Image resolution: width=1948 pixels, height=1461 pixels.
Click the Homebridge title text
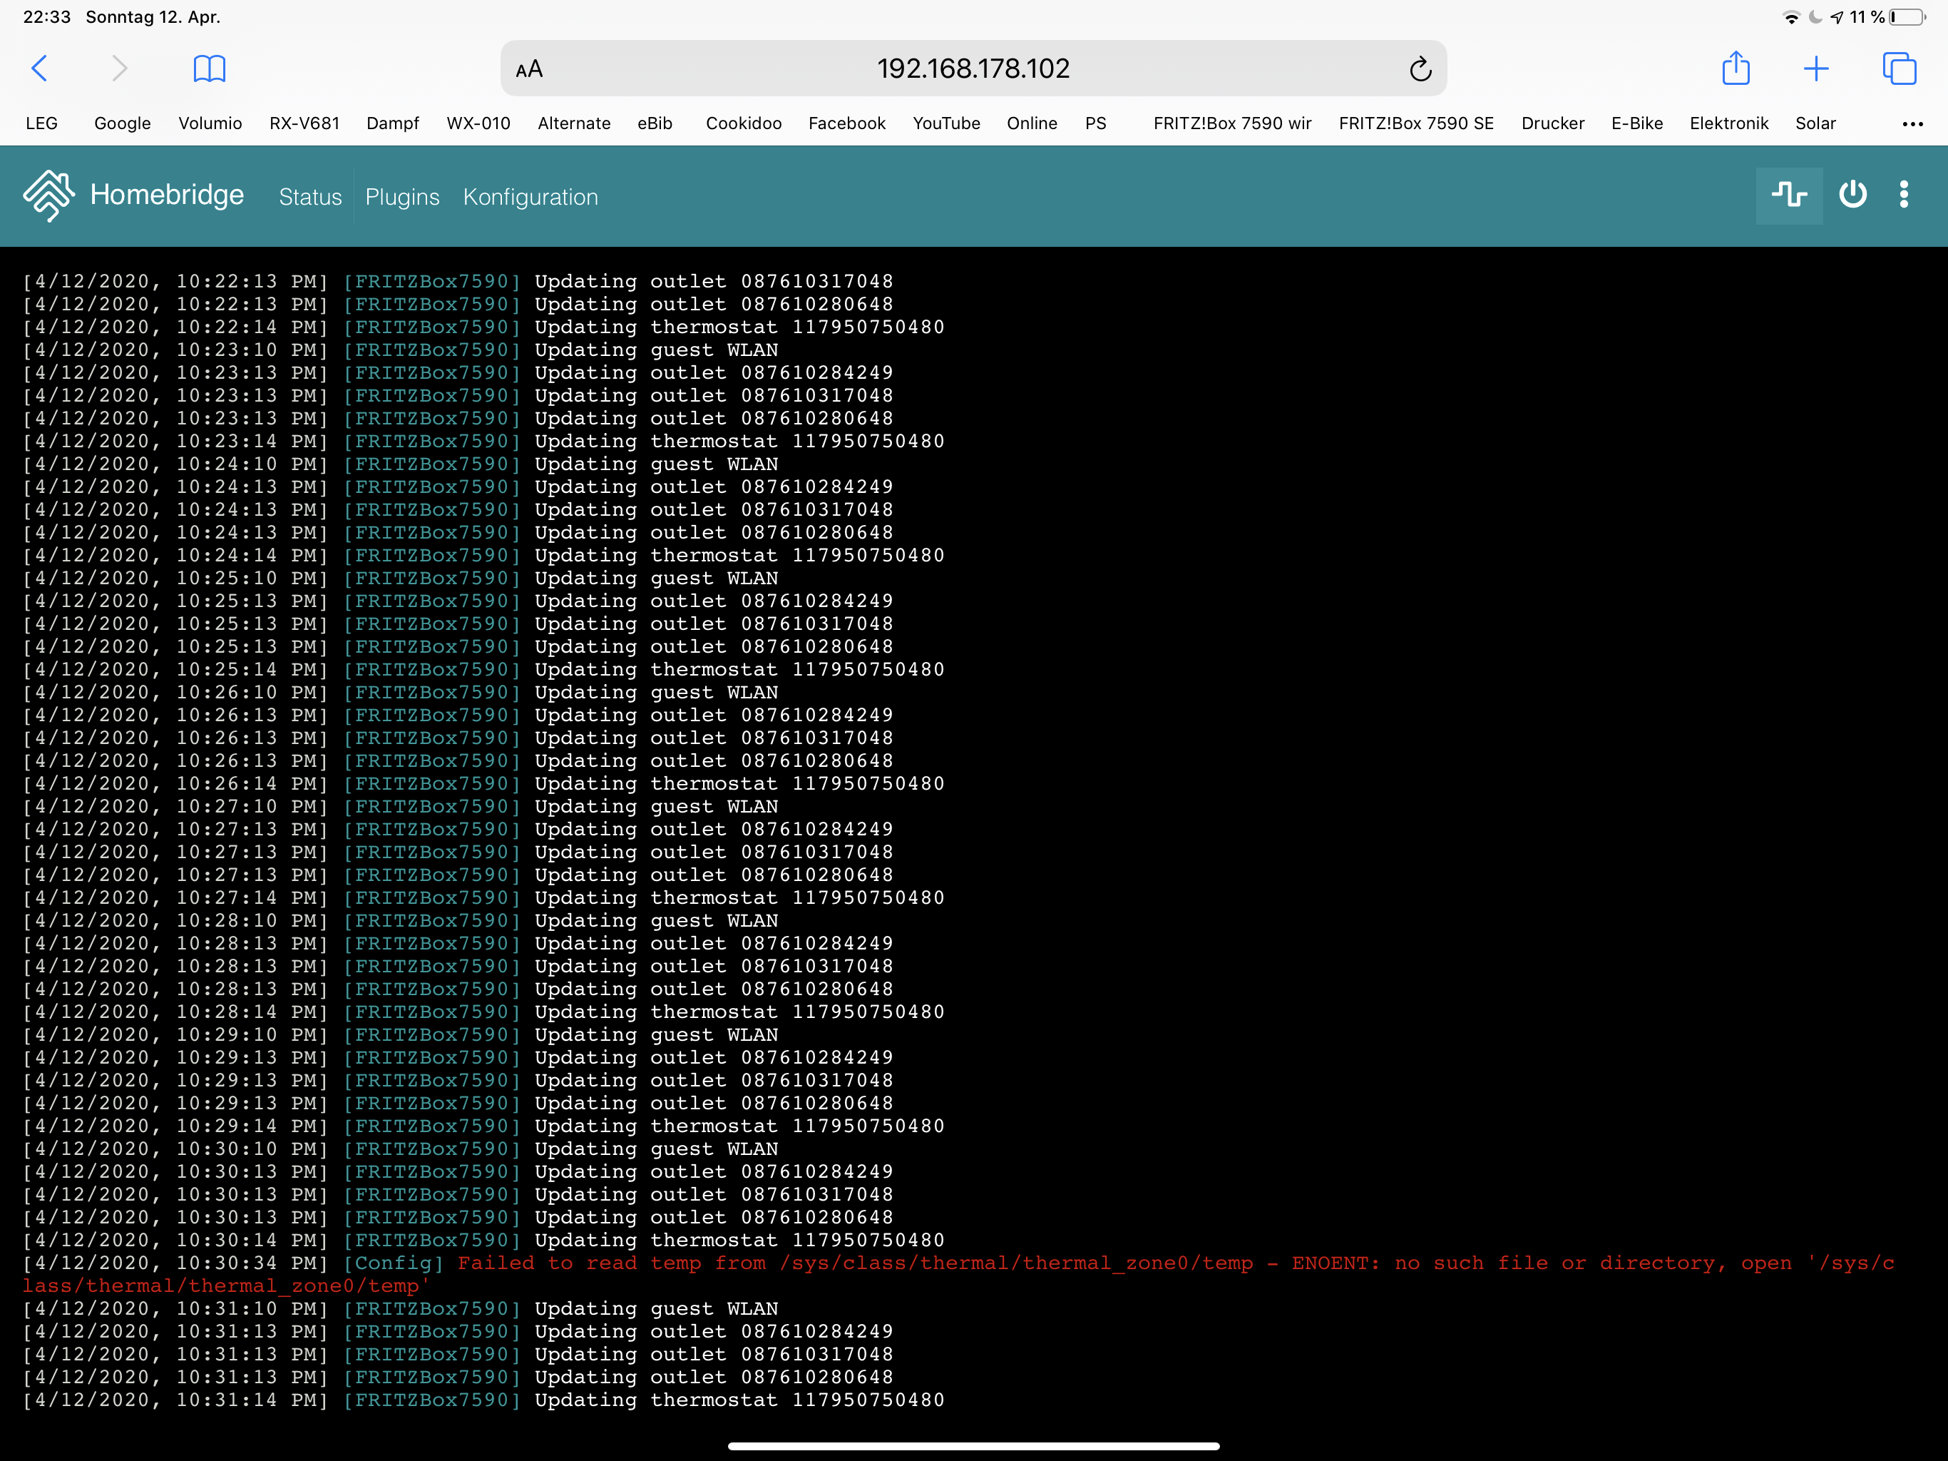[x=166, y=195]
